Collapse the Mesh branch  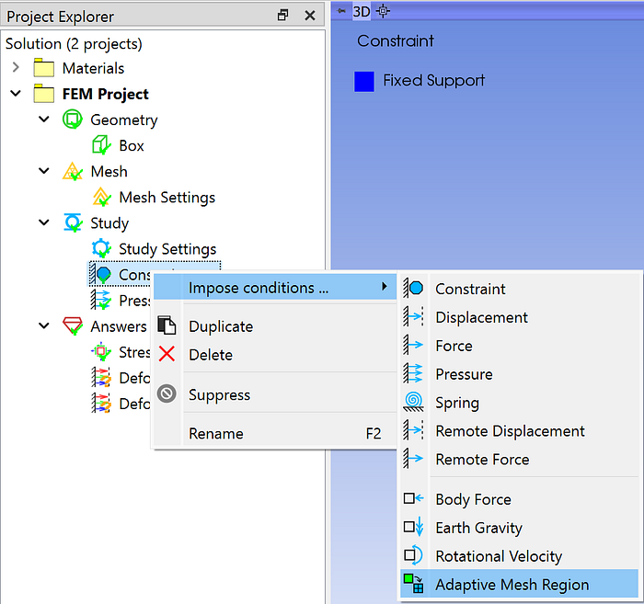click(44, 171)
